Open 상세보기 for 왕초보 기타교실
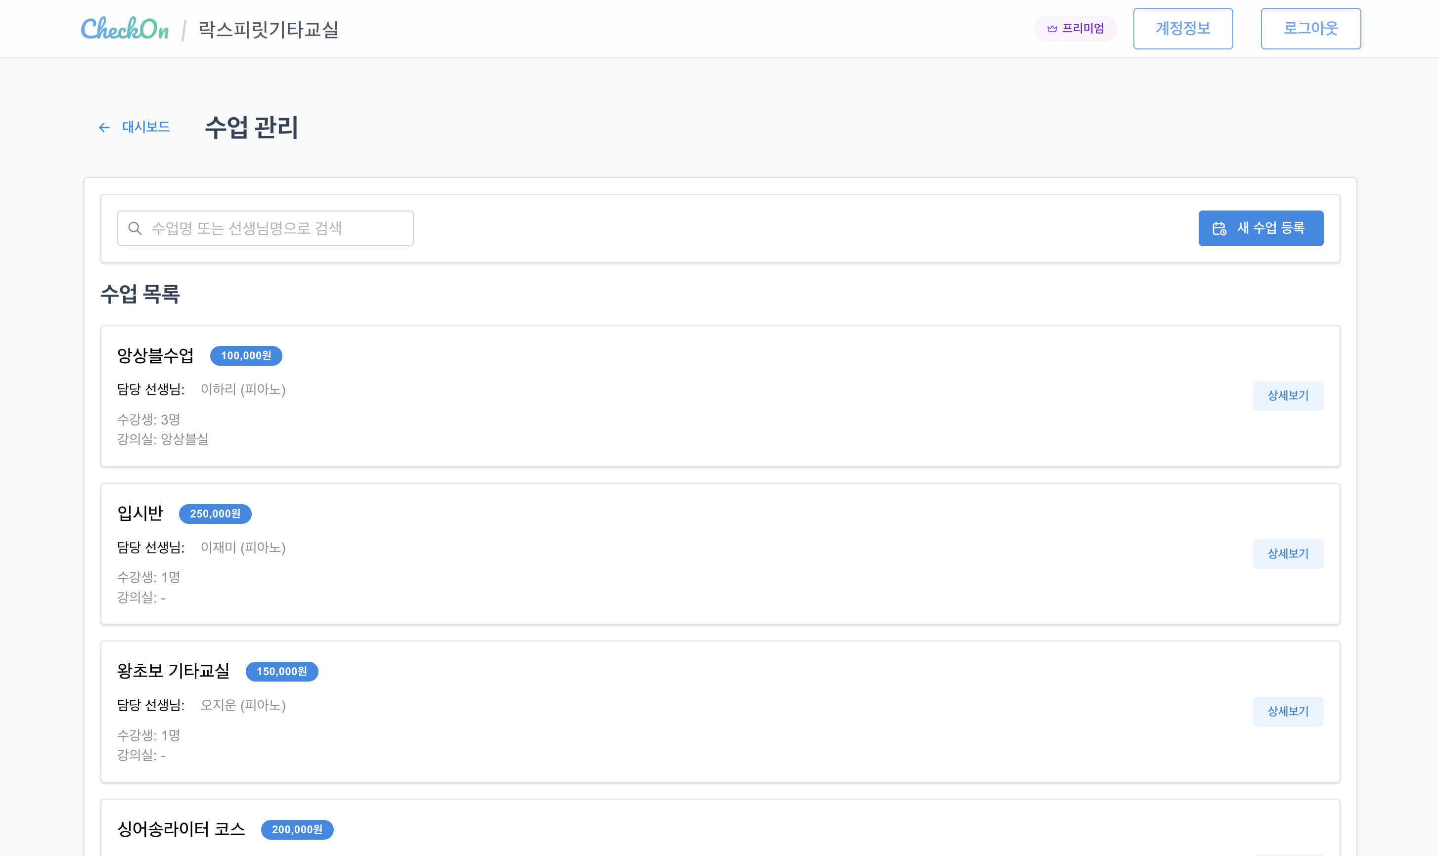Screen dimensions: 1439x856 click(x=1287, y=711)
